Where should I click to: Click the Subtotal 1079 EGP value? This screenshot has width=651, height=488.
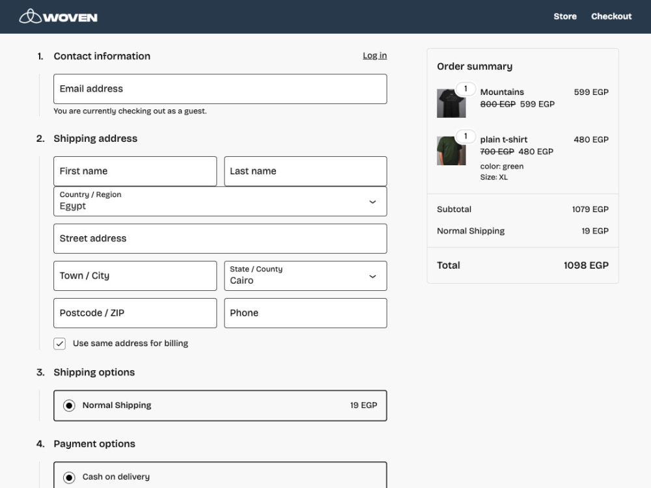tap(590, 209)
